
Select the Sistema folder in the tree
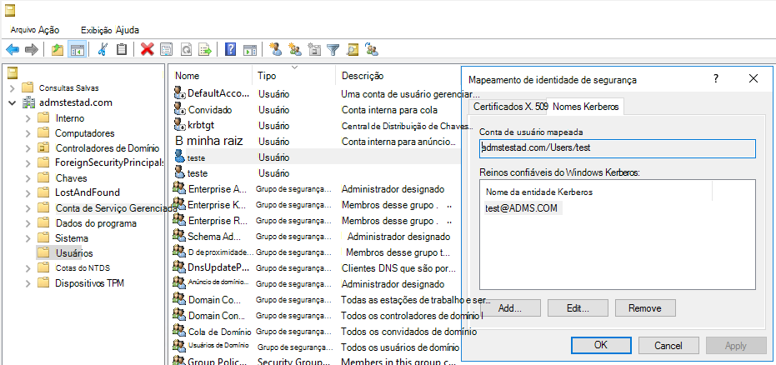(72, 237)
